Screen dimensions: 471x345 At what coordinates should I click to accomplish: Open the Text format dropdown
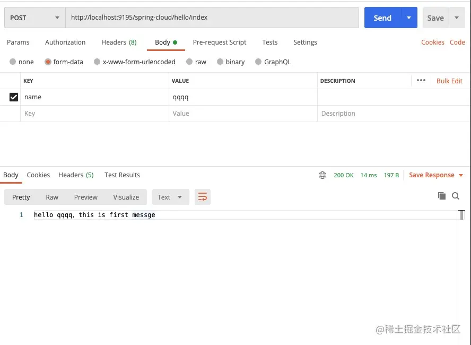tap(171, 197)
